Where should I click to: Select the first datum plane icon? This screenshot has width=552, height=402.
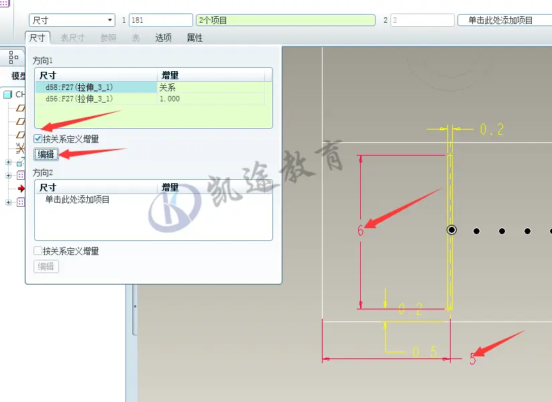21,108
